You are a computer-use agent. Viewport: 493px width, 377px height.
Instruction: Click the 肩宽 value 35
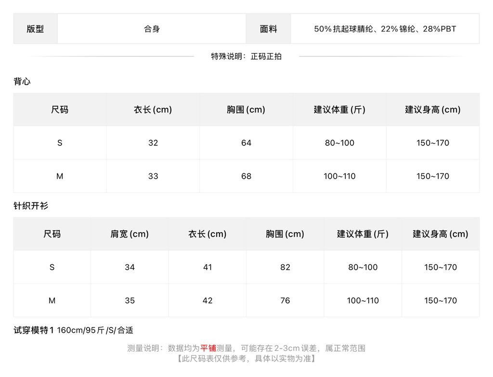(x=130, y=300)
